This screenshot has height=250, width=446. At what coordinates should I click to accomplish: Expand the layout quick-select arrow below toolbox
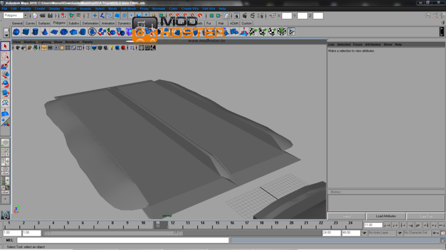click(x=5, y=199)
